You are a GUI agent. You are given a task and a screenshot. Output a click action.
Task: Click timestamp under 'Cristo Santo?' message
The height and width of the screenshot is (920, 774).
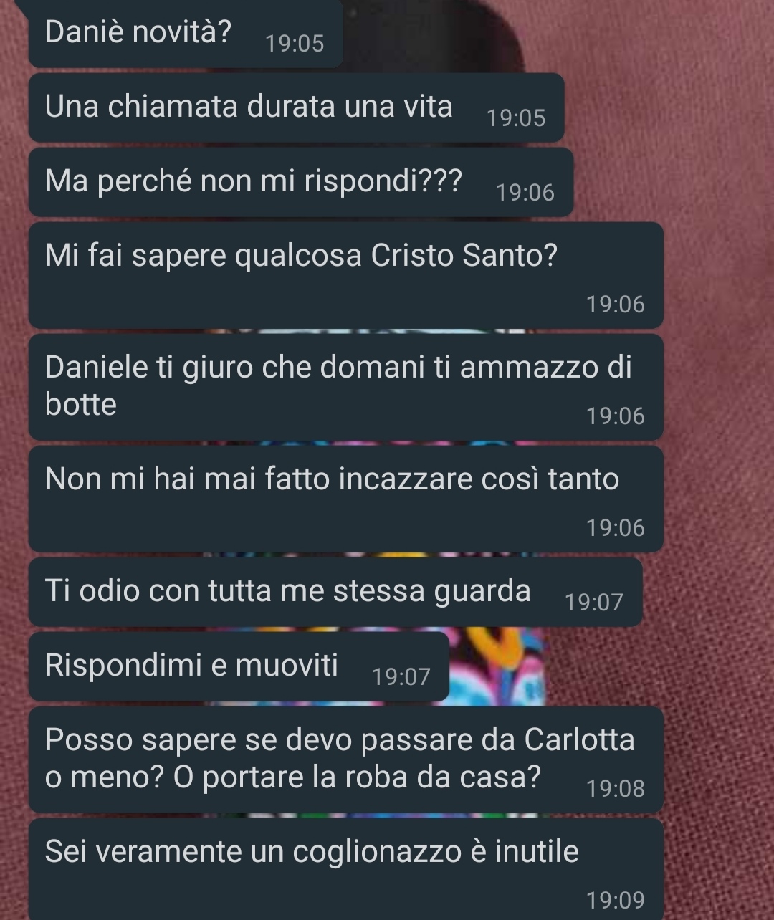click(x=616, y=305)
